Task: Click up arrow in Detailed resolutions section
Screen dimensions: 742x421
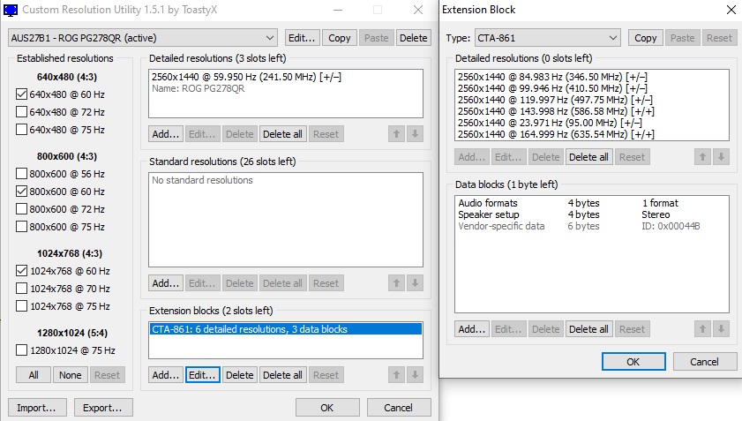Action: click(395, 134)
